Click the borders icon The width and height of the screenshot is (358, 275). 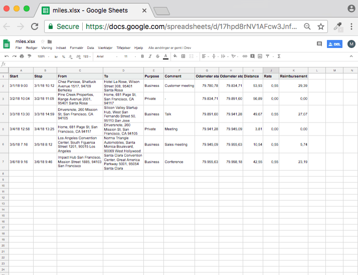184,56
